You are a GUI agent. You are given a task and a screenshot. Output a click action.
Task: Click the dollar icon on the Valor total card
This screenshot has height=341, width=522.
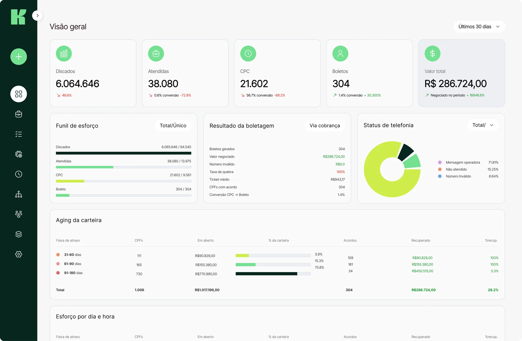coord(432,53)
